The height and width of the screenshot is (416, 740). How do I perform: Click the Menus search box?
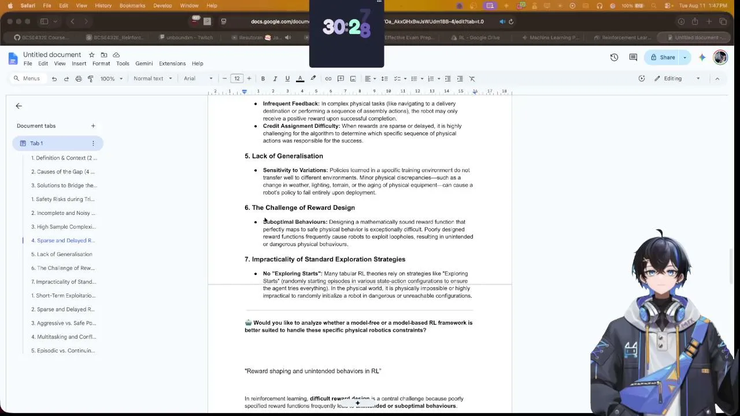click(x=28, y=79)
